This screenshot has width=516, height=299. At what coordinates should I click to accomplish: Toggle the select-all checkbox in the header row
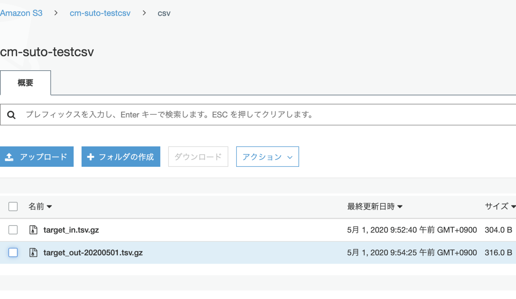(13, 206)
